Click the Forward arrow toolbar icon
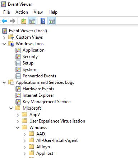This screenshot has width=138, height=158. pos(13,21)
